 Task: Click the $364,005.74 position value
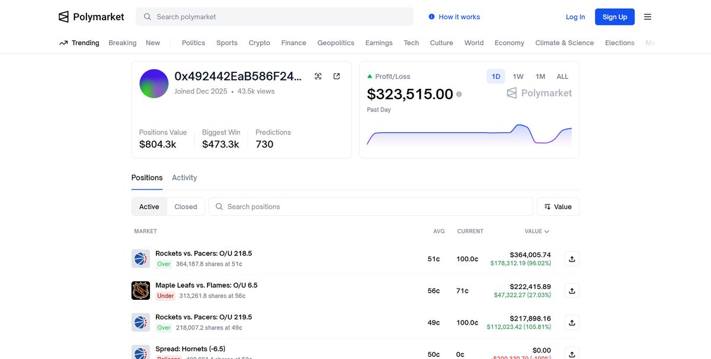tap(530, 255)
